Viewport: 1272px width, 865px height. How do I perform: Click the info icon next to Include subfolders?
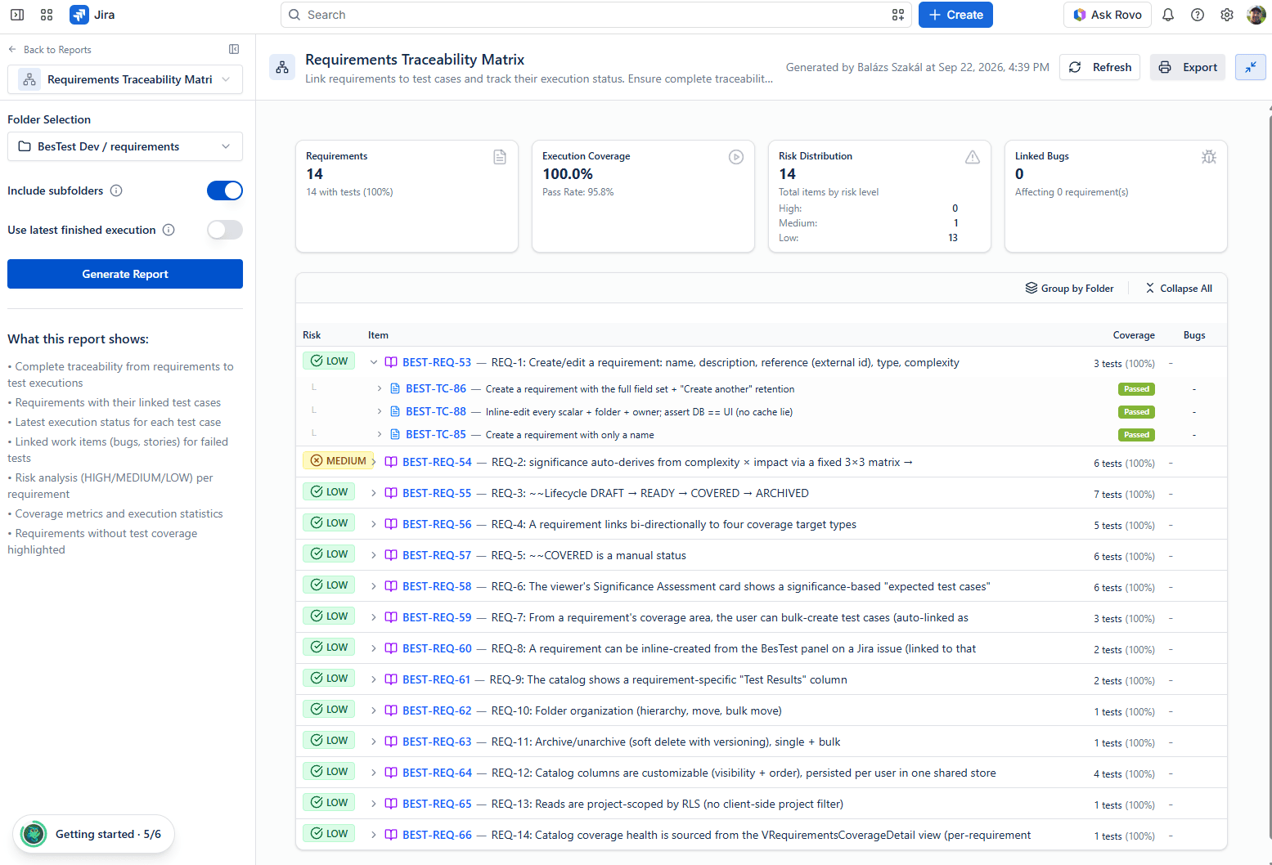[116, 190]
